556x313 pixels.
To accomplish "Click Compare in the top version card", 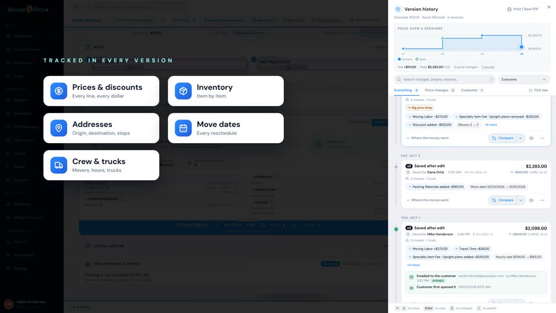I will [503, 138].
